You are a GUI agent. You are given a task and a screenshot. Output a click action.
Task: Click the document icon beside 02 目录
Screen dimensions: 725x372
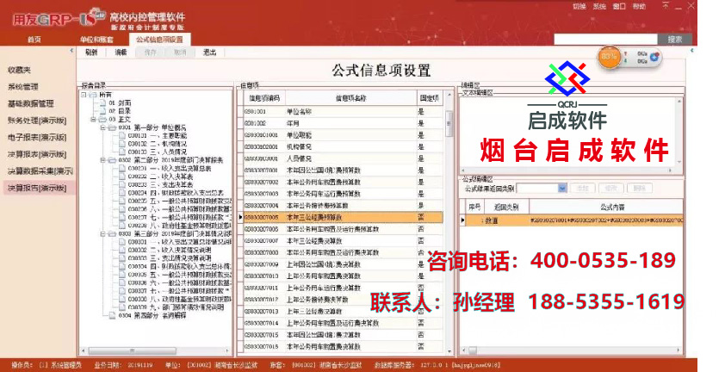pos(102,111)
